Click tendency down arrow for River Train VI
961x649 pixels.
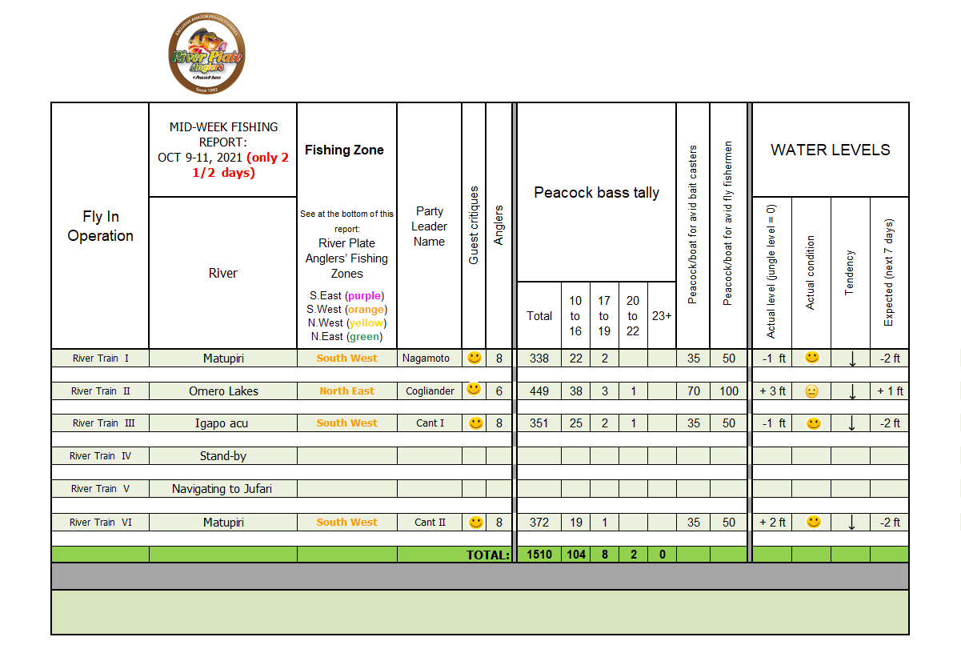point(851,523)
